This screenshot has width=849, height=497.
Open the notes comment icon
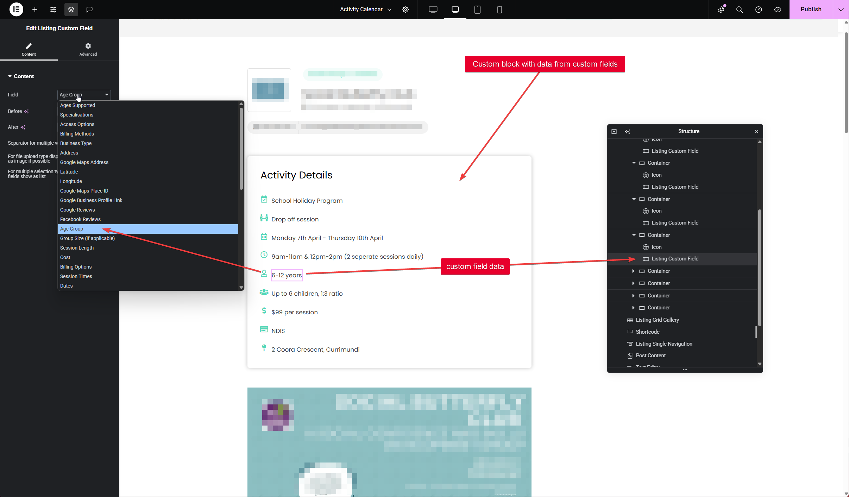click(89, 10)
